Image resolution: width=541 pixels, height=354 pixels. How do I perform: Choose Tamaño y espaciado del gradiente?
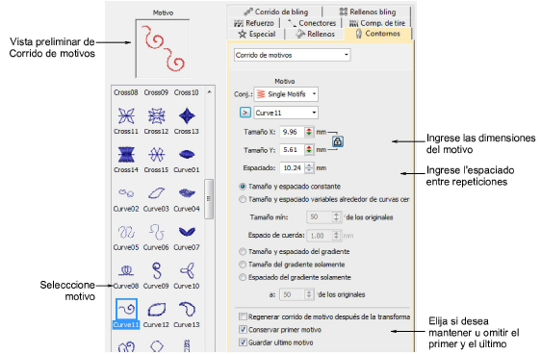[x=243, y=252]
